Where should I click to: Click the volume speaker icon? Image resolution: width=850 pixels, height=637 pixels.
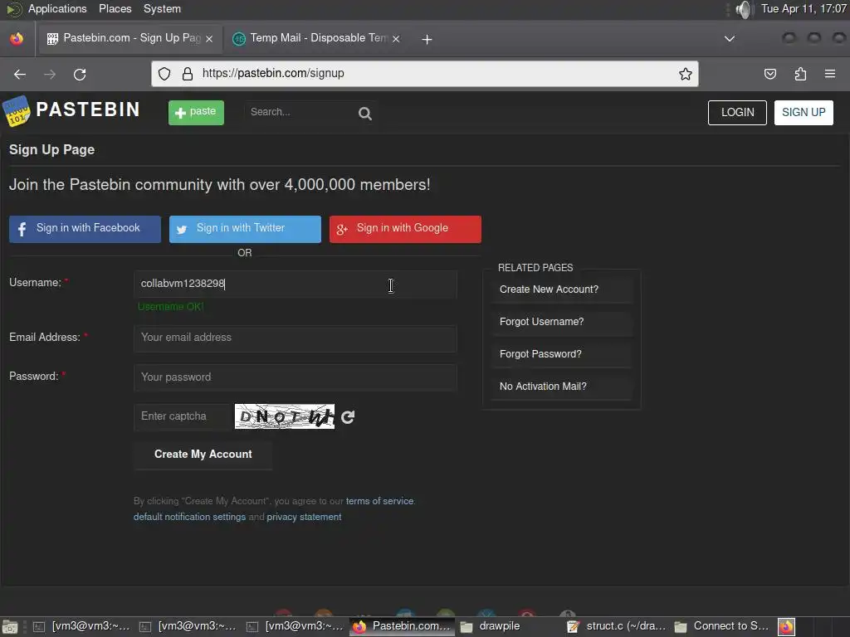(745, 9)
